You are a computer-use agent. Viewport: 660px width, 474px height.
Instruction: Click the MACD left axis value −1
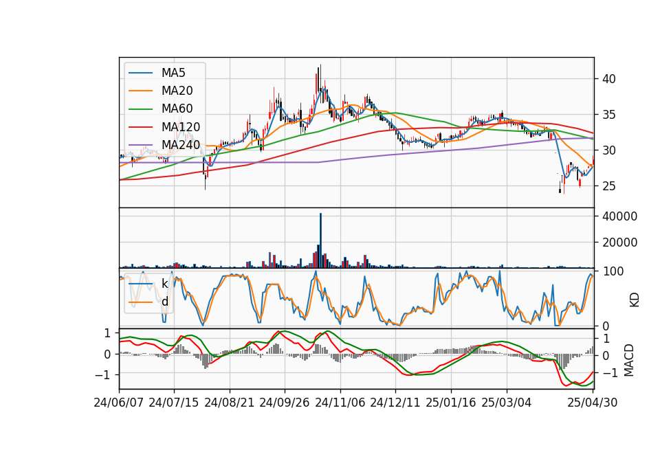click(x=102, y=375)
